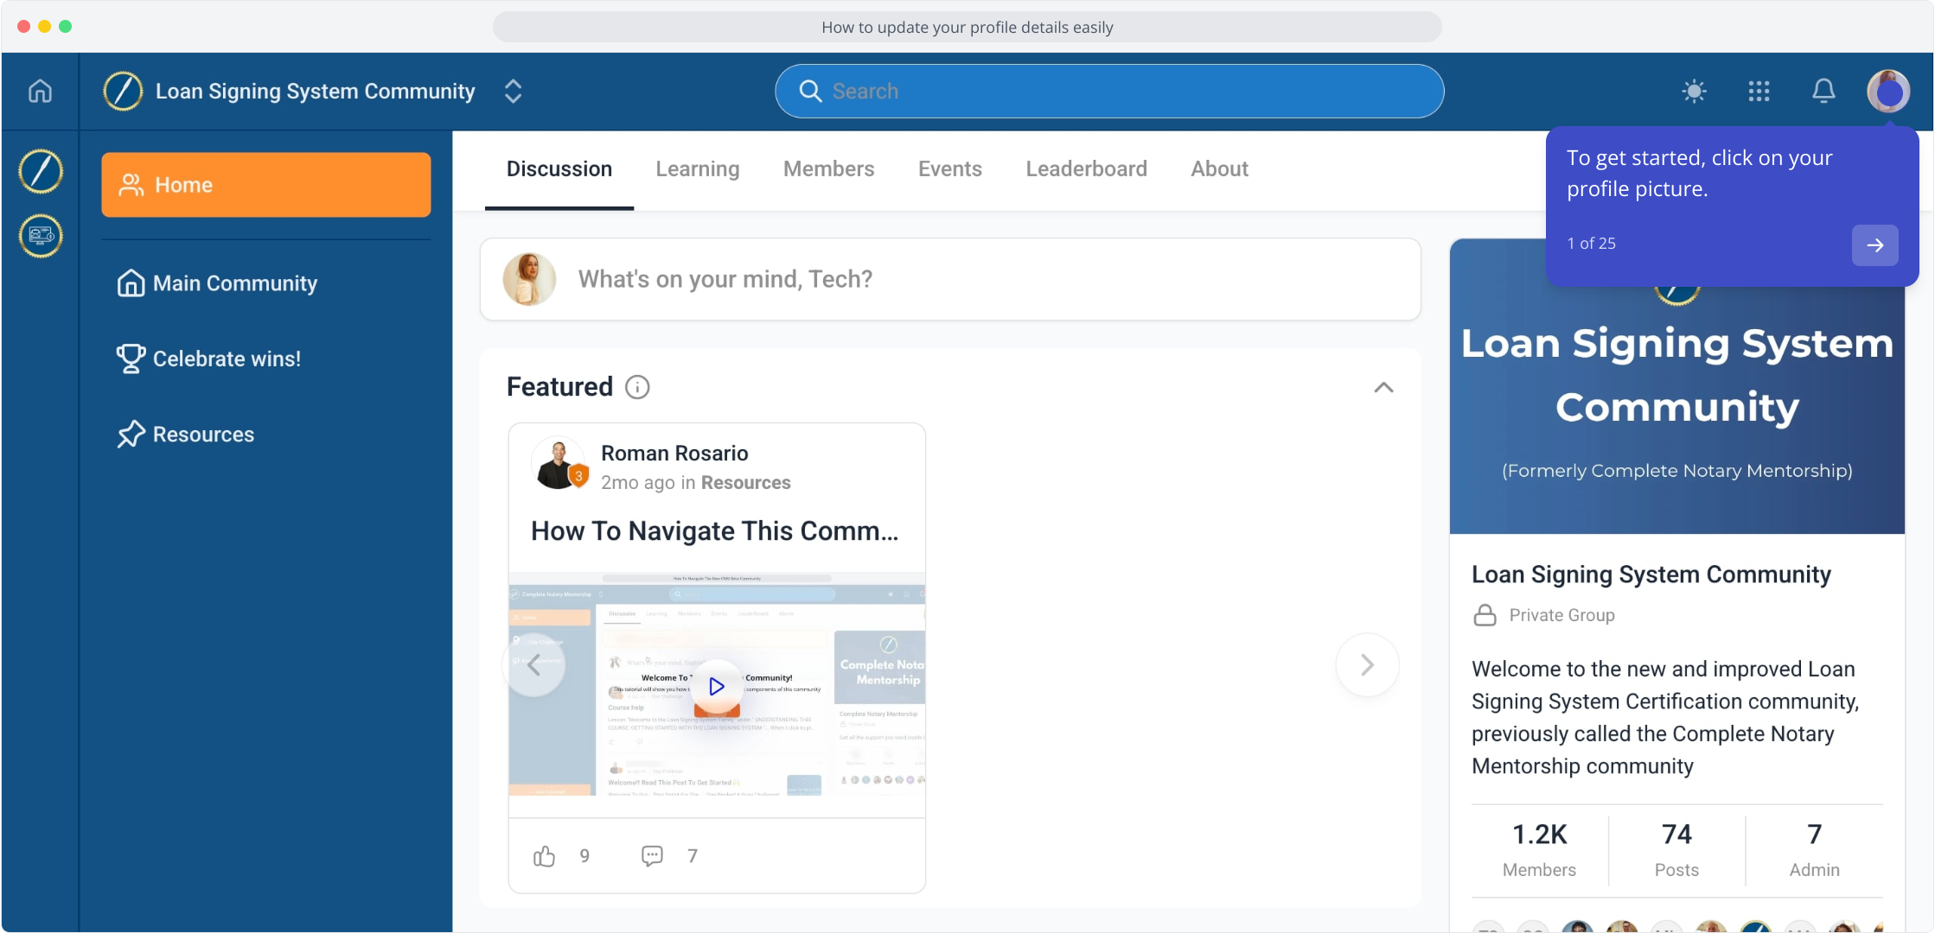This screenshot has width=1935, height=933.
Task: Open the Resources category link on post
Action: 745,483
